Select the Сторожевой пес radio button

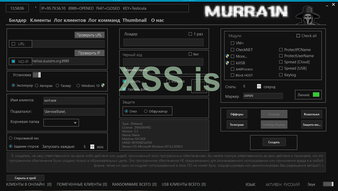click(x=10, y=138)
